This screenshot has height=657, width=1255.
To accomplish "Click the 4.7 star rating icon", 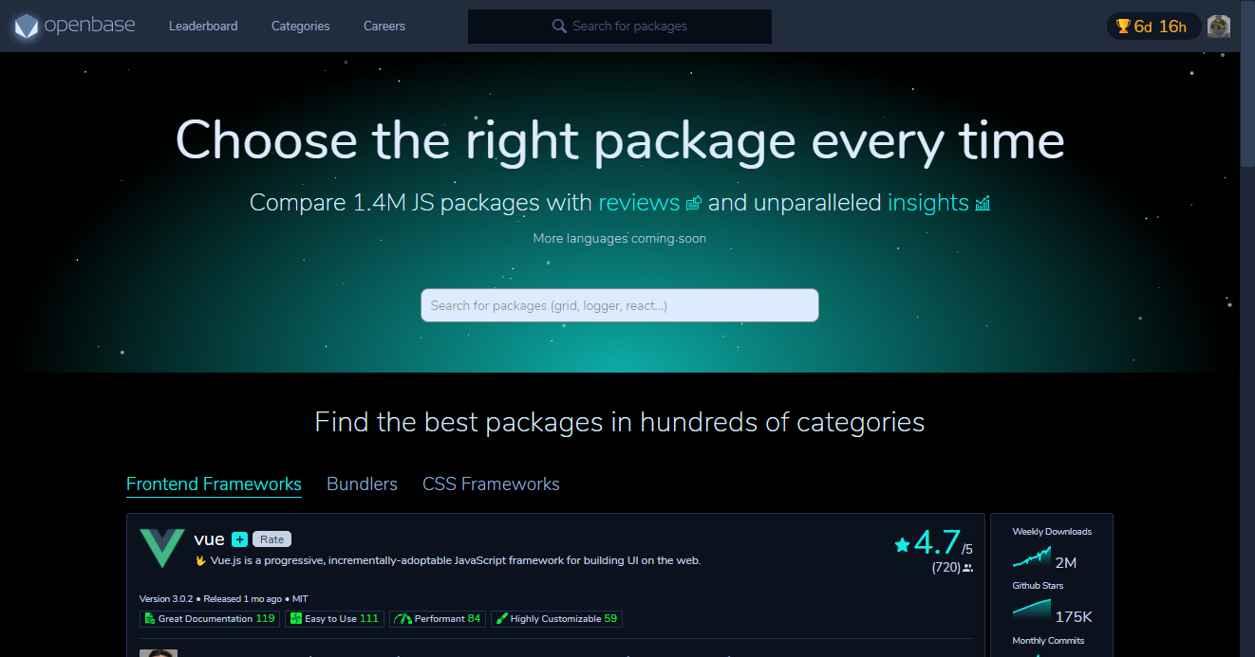I will 902,544.
